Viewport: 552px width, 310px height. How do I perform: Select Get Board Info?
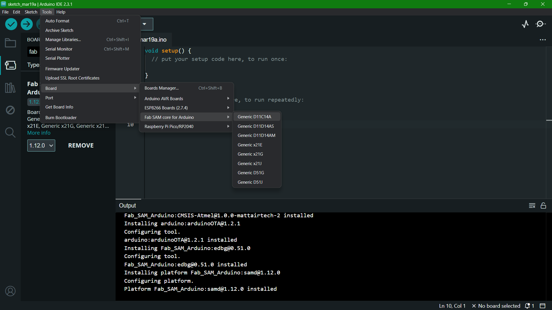click(90, 107)
